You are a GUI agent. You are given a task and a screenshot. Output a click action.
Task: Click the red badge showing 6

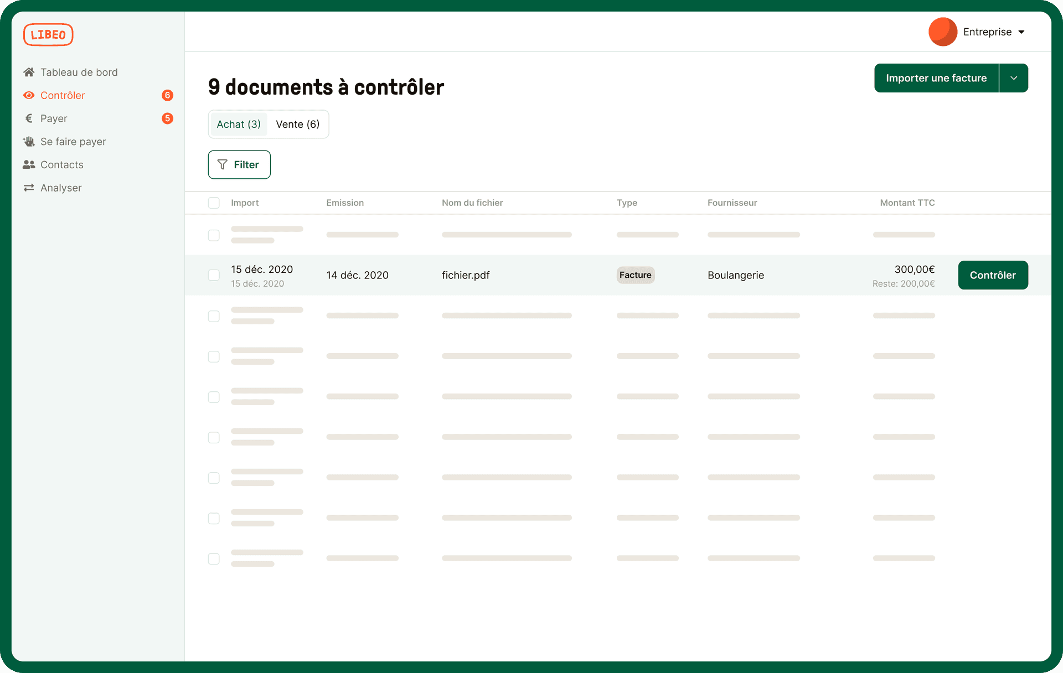[167, 95]
